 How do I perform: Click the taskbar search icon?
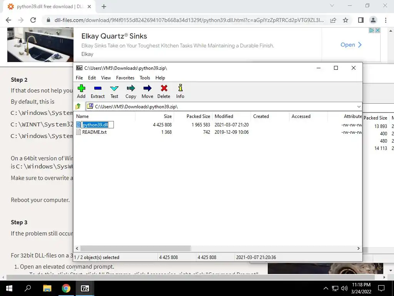(28, 288)
